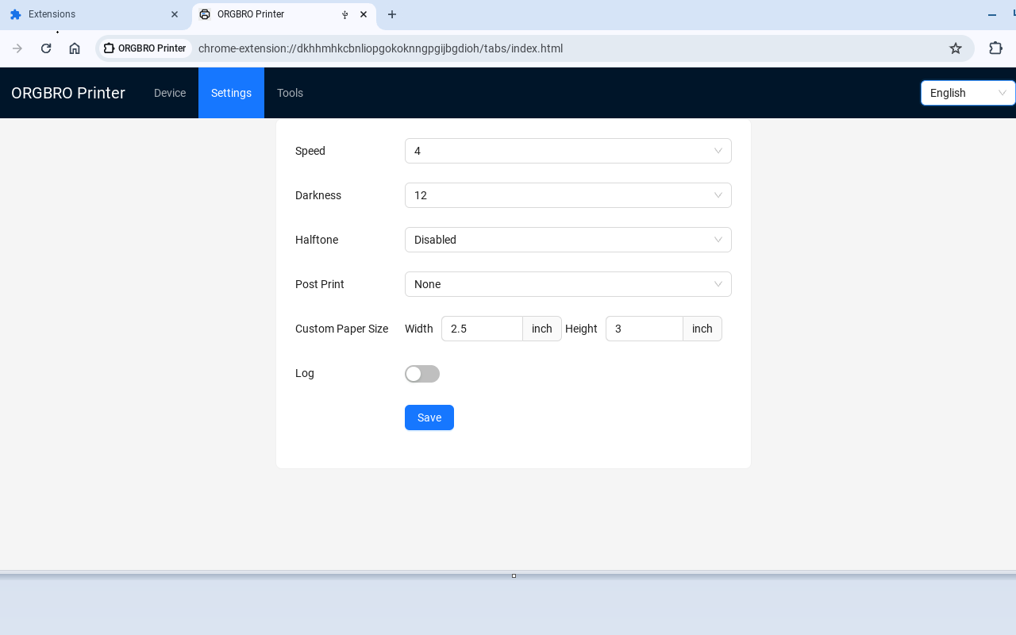Click the custom paper Height input field
The image size is (1016, 635).
[645, 329]
